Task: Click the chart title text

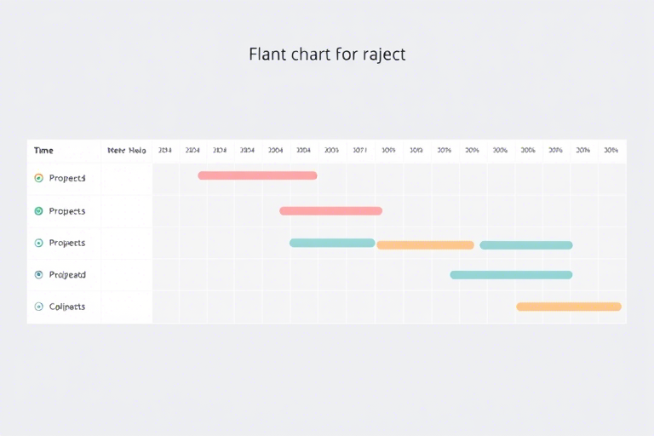Action: [327, 54]
